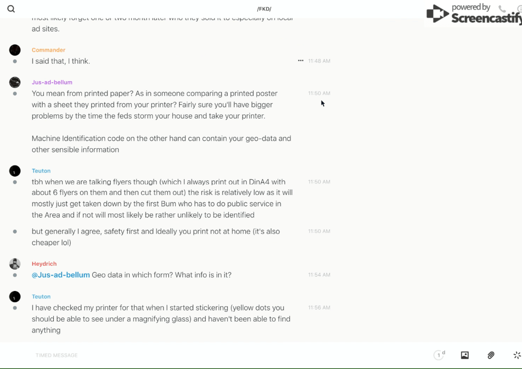
Task: Open Heydrich's avatar photo
Action: click(x=15, y=264)
